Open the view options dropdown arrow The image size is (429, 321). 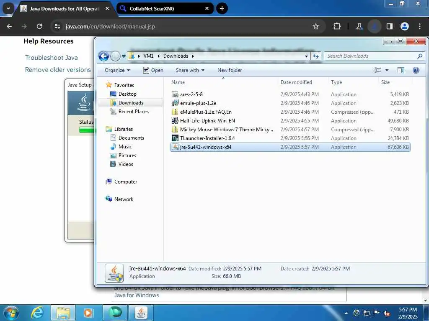point(387,70)
